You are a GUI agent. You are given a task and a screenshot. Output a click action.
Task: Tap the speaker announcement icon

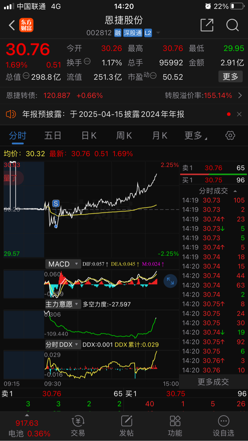pos(11,114)
